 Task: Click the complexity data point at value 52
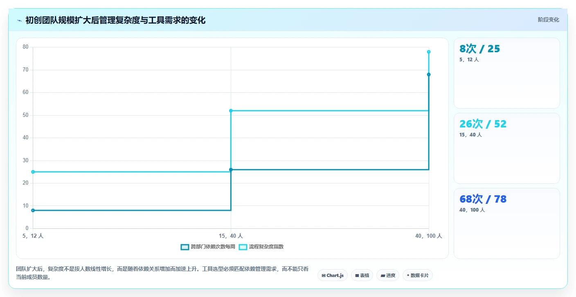tap(231, 111)
